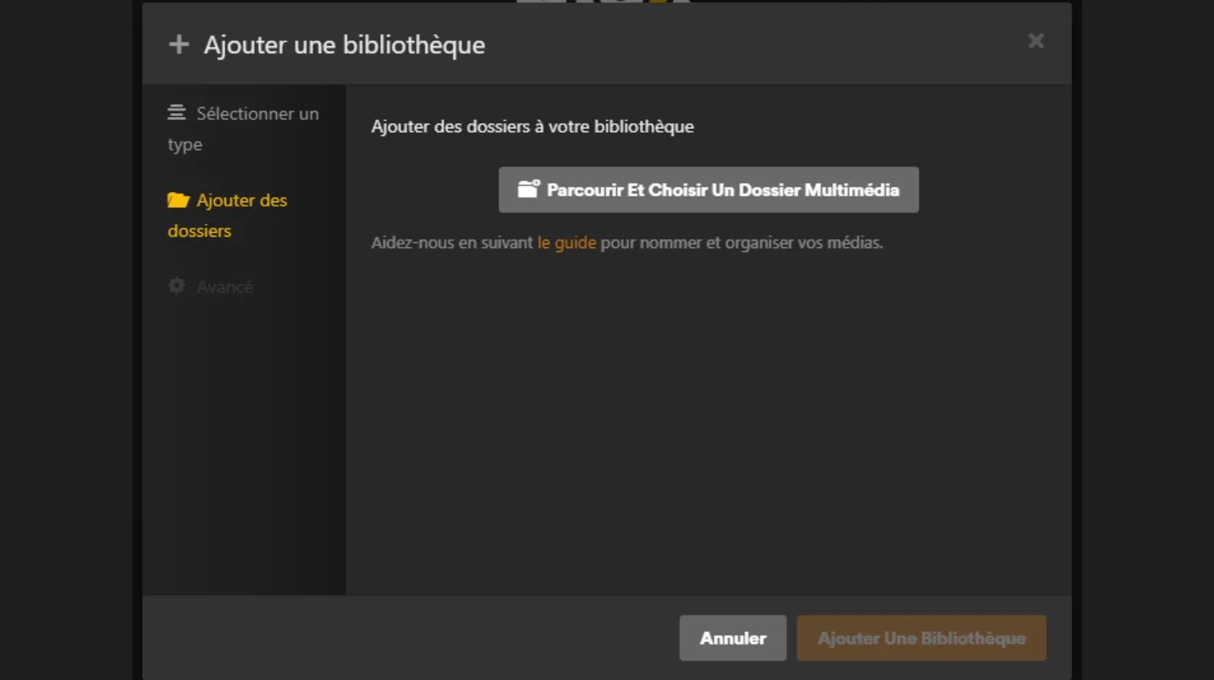Click the plus icon in dialog header
1214x680 pixels.
tap(179, 45)
